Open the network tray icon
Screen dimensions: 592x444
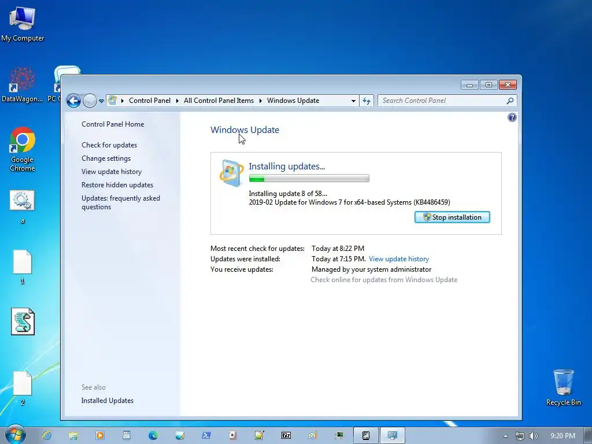520,436
